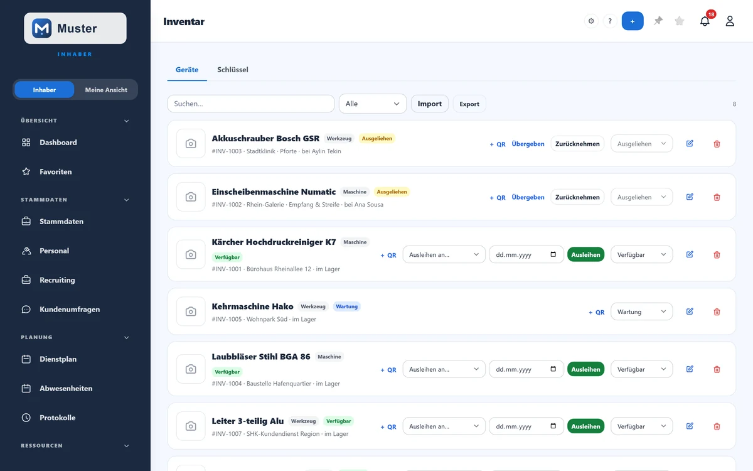Click date field for Kärcher Hochdruckreiniger K7
Screen dimensions: 753x471
526,254
